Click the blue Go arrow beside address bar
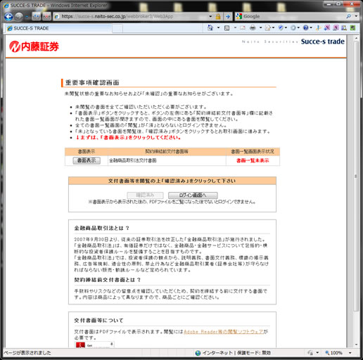Viewport: 363px width, 360px height. 228,16
